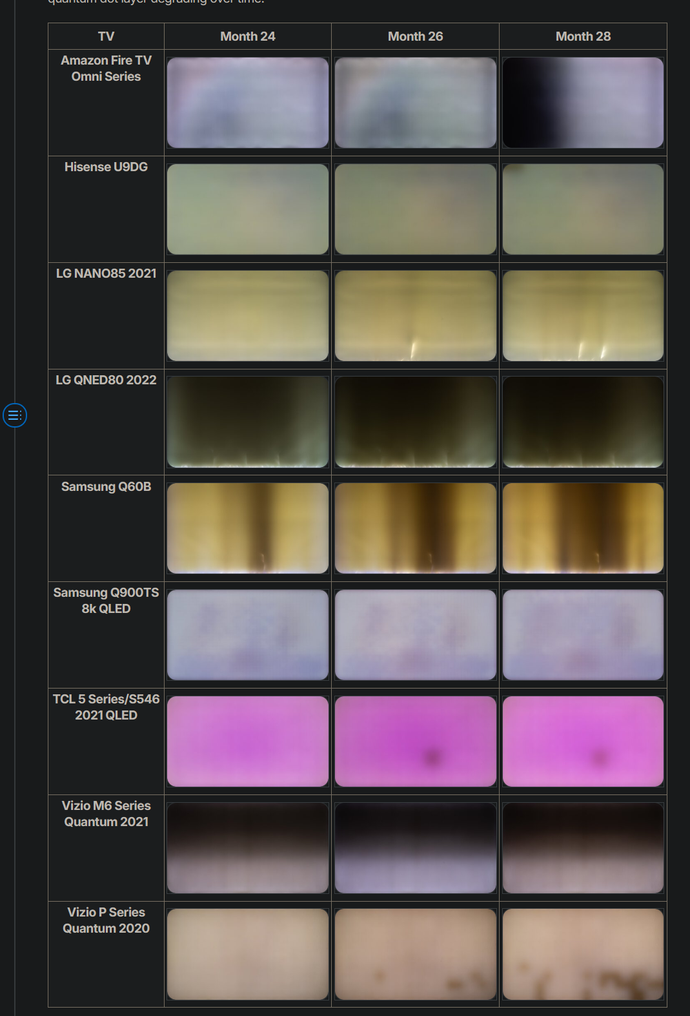This screenshot has width=690, height=1016.
Task: Open Samsung Q60B Month 24 image
Action: [248, 528]
